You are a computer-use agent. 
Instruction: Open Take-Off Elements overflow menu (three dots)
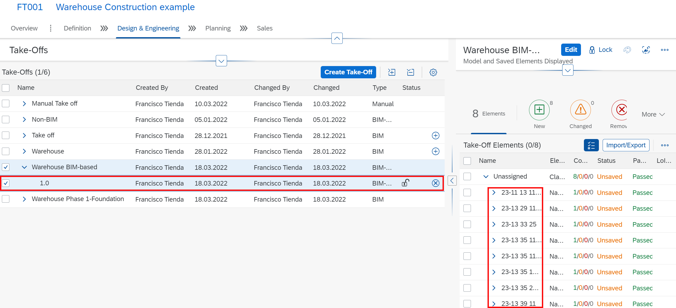click(665, 145)
